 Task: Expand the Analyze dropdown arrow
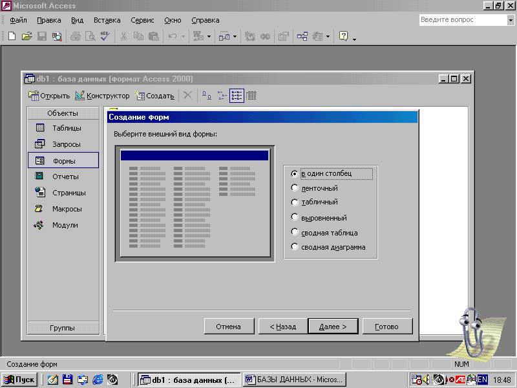pyautogui.click(x=235, y=36)
